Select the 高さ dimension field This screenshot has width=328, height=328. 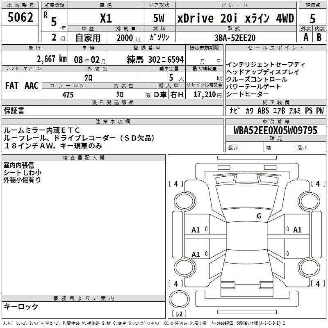pyautogui.click(x=310, y=148)
